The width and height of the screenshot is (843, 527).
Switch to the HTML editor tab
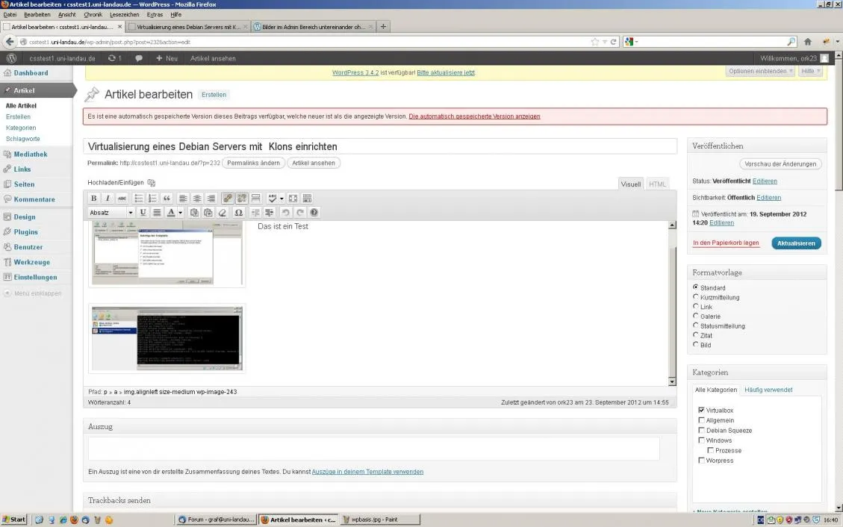(x=657, y=184)
